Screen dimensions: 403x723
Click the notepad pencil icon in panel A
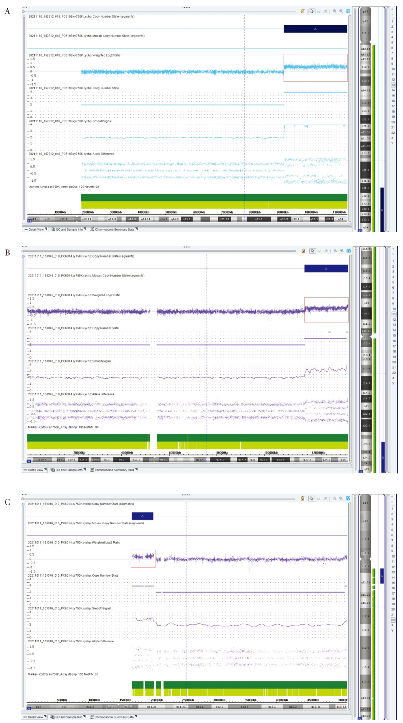303,11
